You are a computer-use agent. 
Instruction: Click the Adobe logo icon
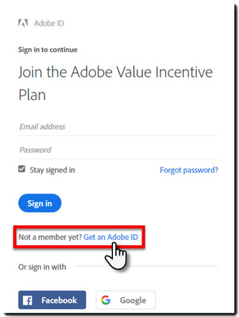pos(23,23)
